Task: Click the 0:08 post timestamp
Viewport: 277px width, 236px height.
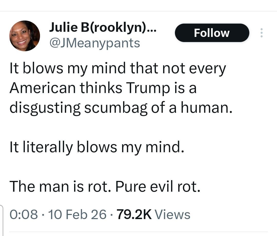Action: [x=24, y=214]
